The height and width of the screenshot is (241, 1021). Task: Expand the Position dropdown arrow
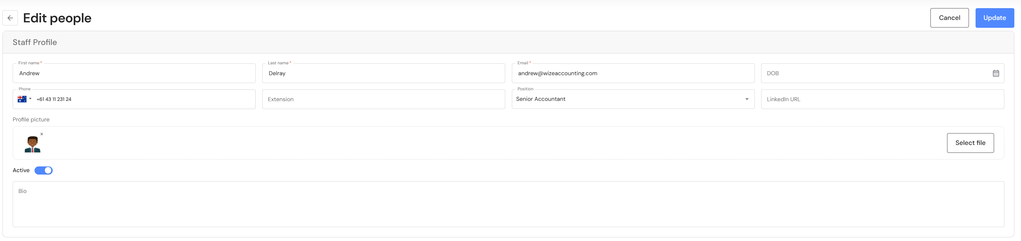[747, 99]
